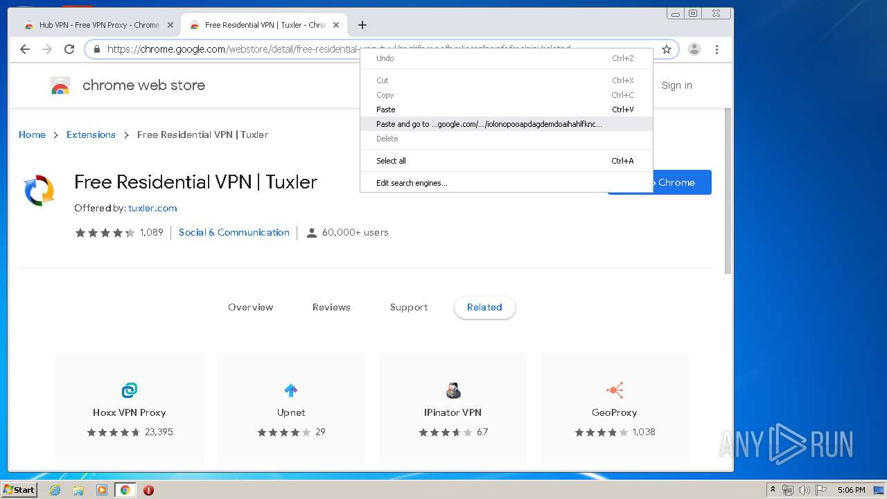Click the IPinator VPN title
The image size is (887, 499).
click(x=453, y=412)
